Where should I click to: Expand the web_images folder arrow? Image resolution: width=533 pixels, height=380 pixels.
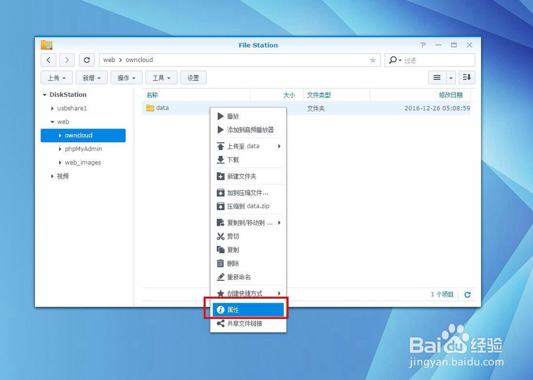60,162
